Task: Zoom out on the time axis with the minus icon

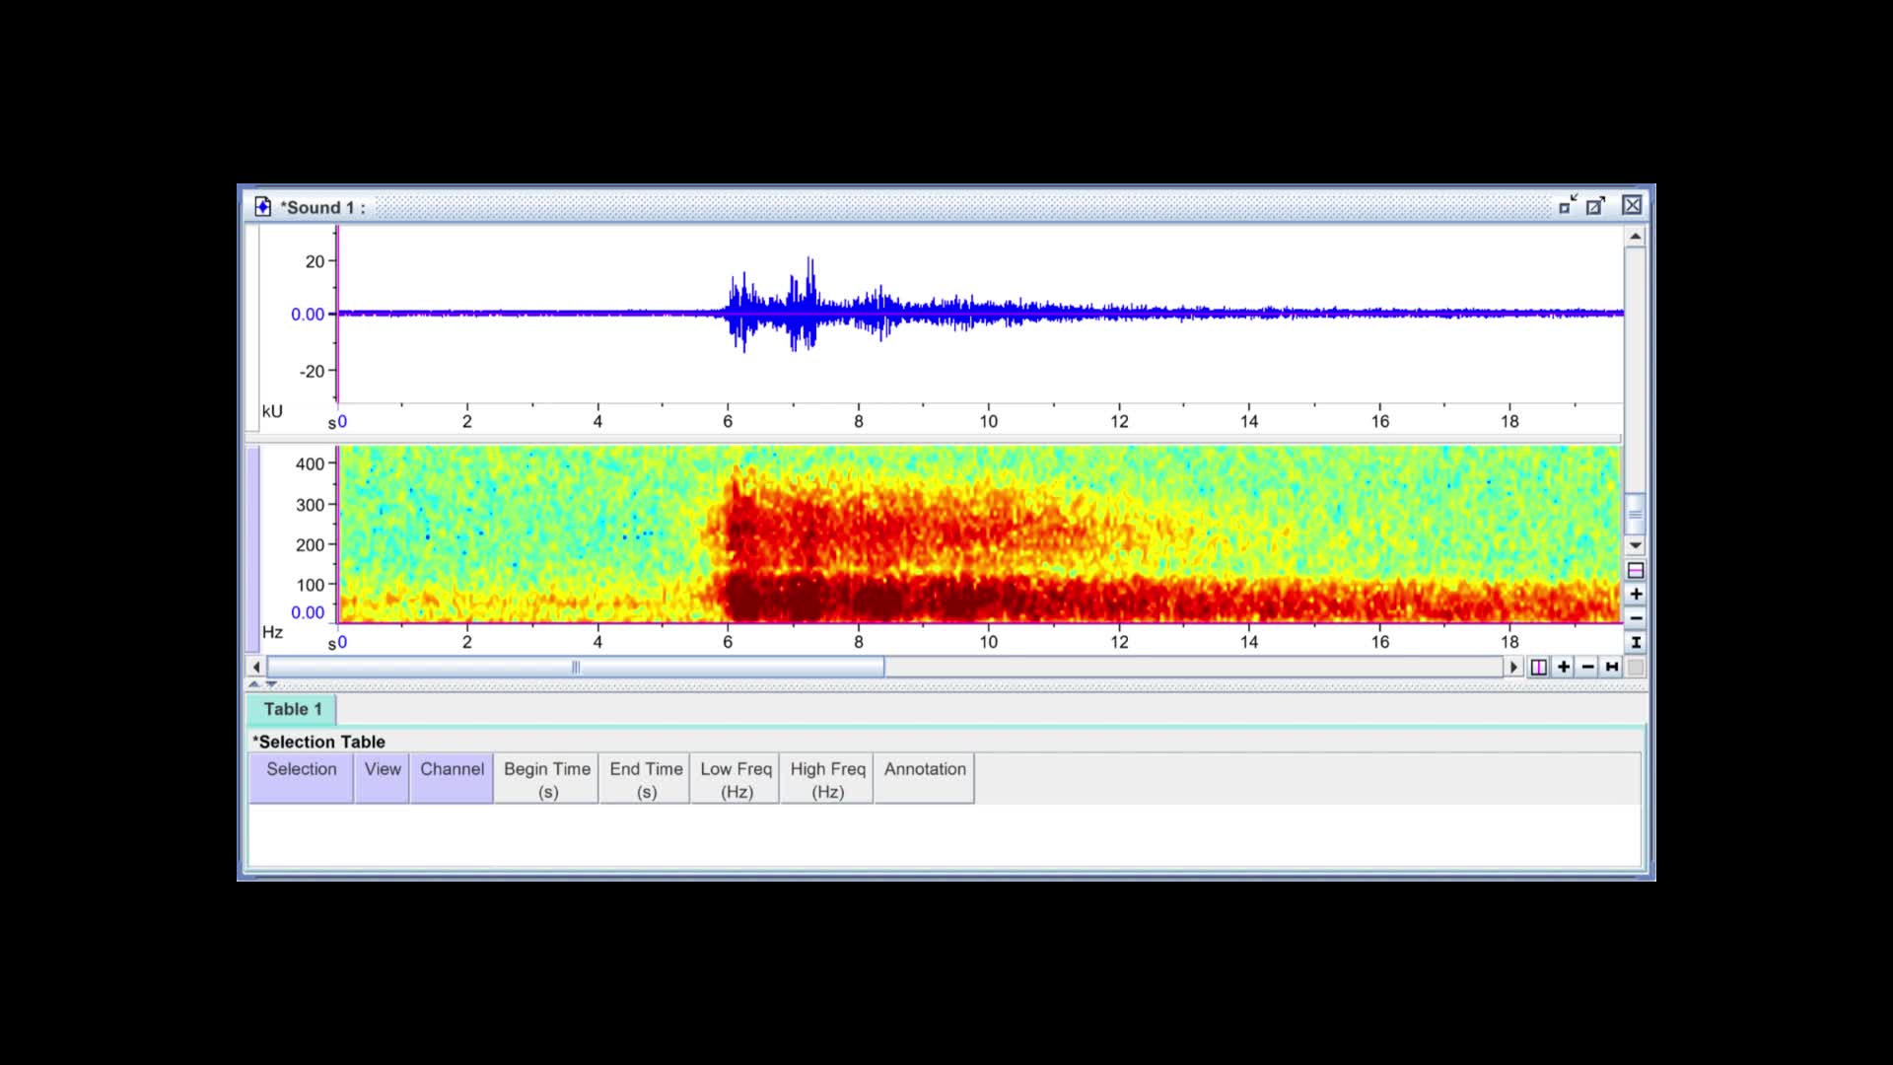Action: (1587, 668)
